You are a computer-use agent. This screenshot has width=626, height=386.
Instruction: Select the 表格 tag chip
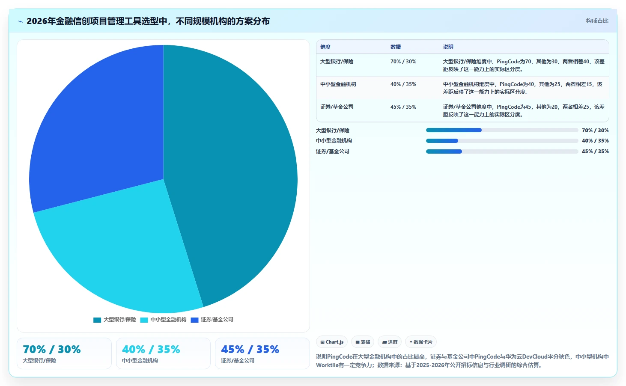tap(363, 342)
